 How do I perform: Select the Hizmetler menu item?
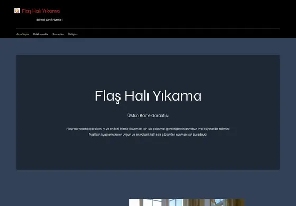(x=58, y=34)
